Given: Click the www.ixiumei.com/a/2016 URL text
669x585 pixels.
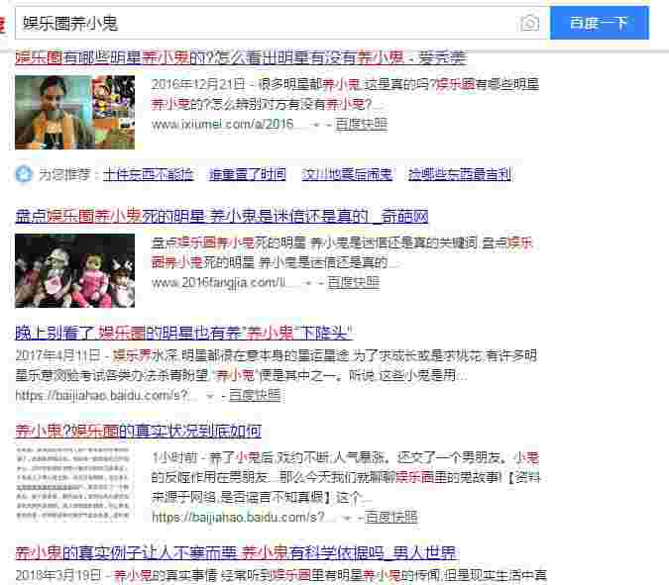Looking at the screenshot, I should click(x=222, y=124).
